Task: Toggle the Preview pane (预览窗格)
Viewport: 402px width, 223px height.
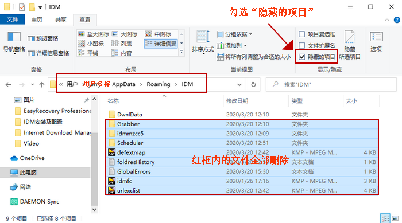Action: [43, 38]
